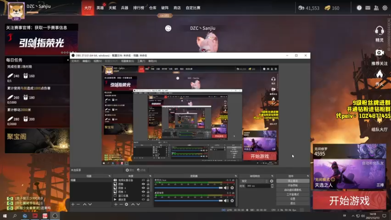Open taskbar search icon

pos(15,216)
